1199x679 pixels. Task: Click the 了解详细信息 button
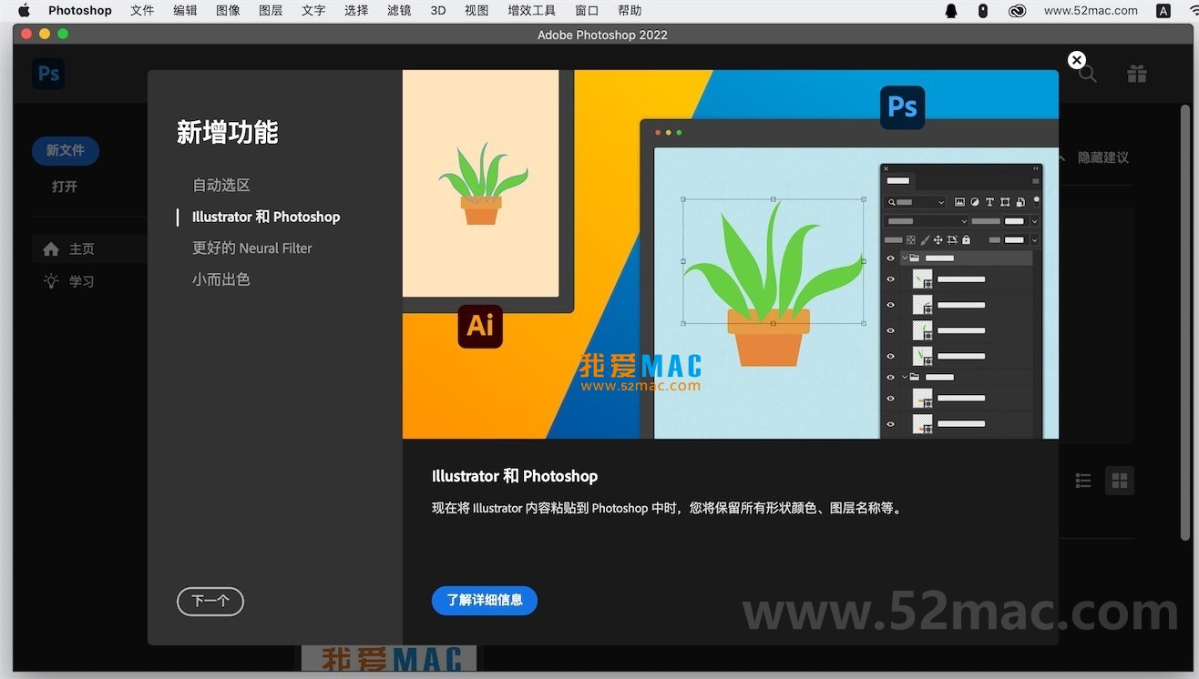tap(485, 600)
